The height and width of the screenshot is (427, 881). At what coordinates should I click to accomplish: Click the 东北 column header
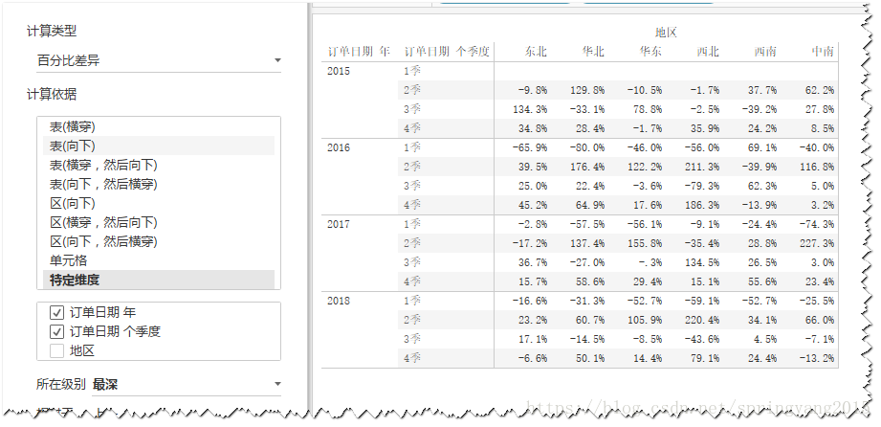point(536,52)
